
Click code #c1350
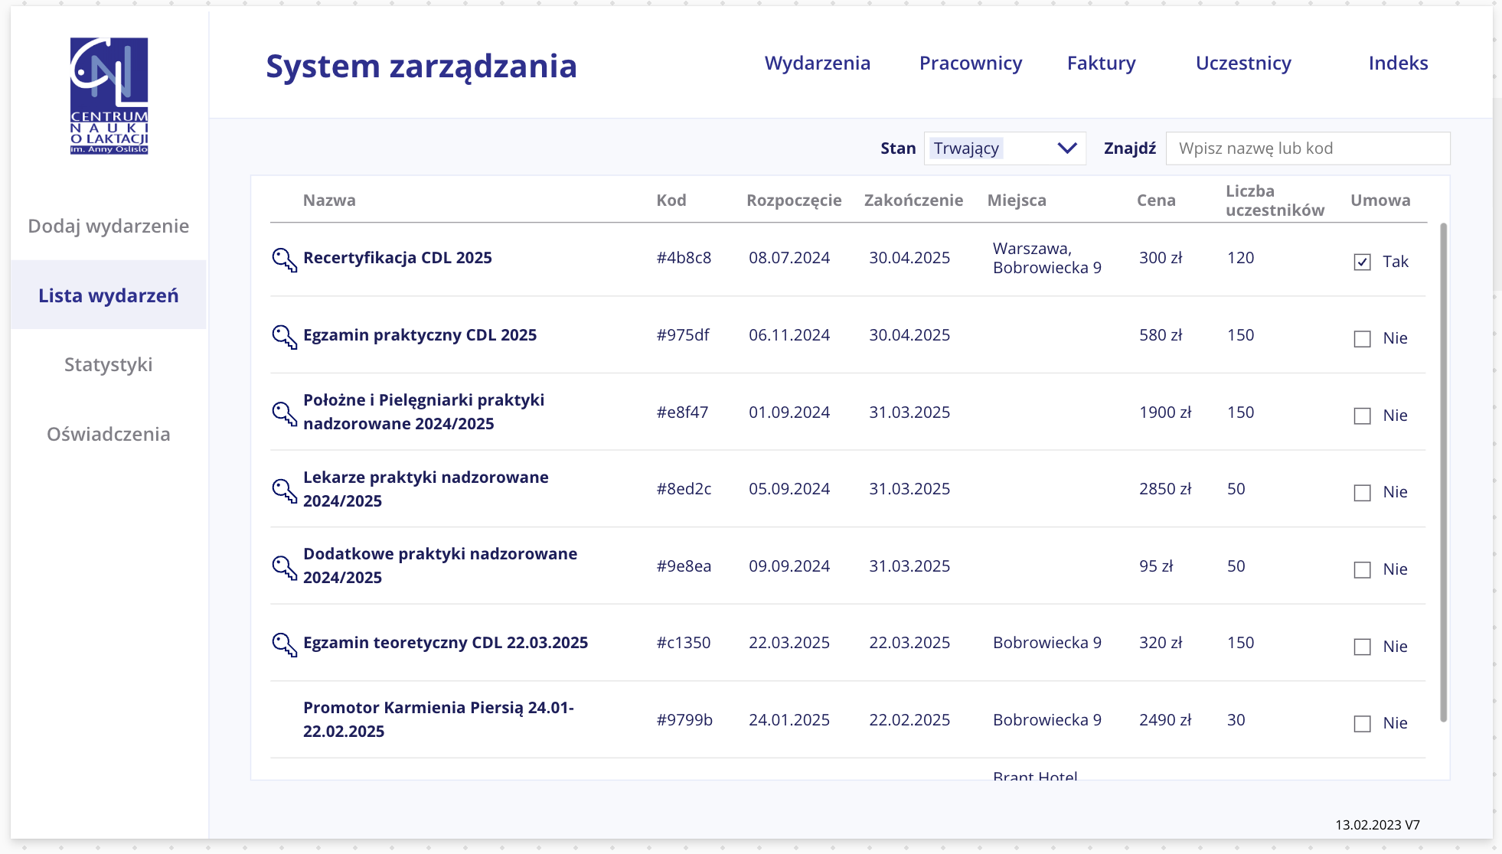(x=684, y=643)
